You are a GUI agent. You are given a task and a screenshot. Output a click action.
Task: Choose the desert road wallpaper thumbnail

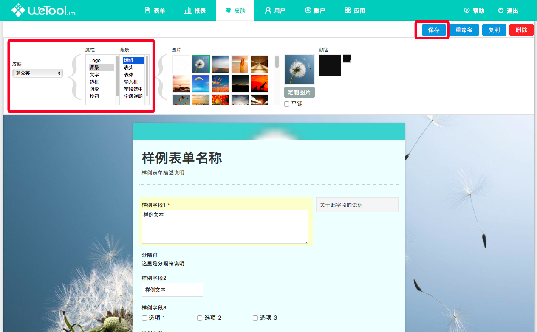coord(220,64)
